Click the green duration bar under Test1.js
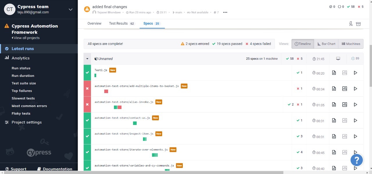 [x=95, y=75]
